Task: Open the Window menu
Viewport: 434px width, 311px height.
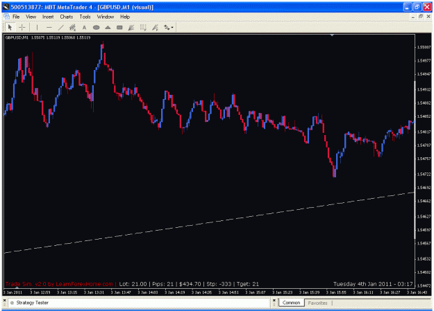Action: (105, 17)
